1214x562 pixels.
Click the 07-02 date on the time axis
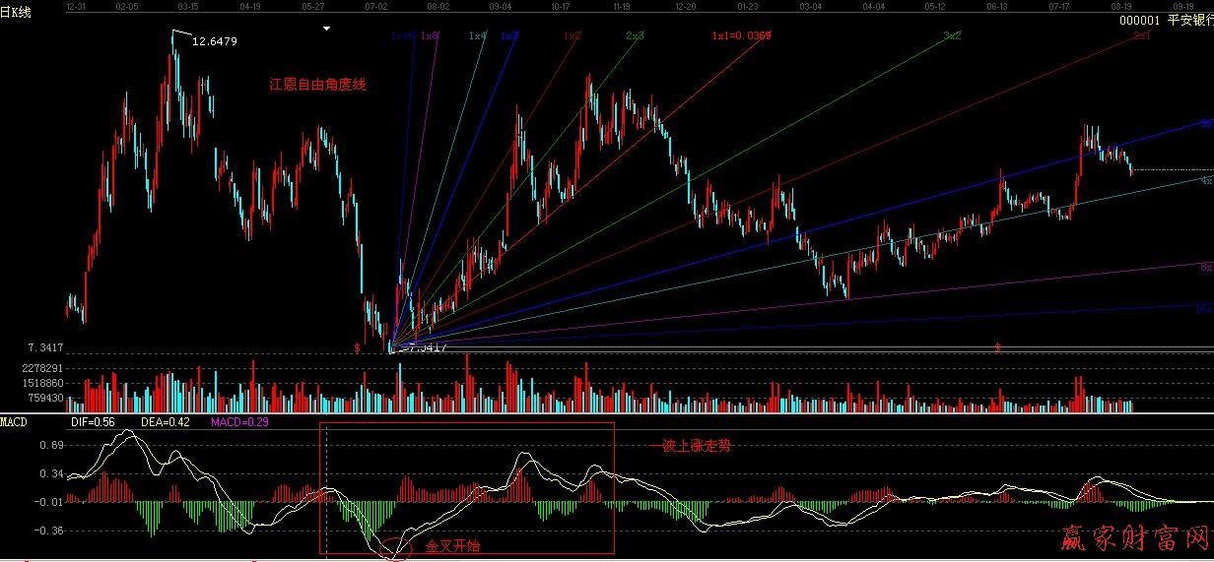(376, 6)
